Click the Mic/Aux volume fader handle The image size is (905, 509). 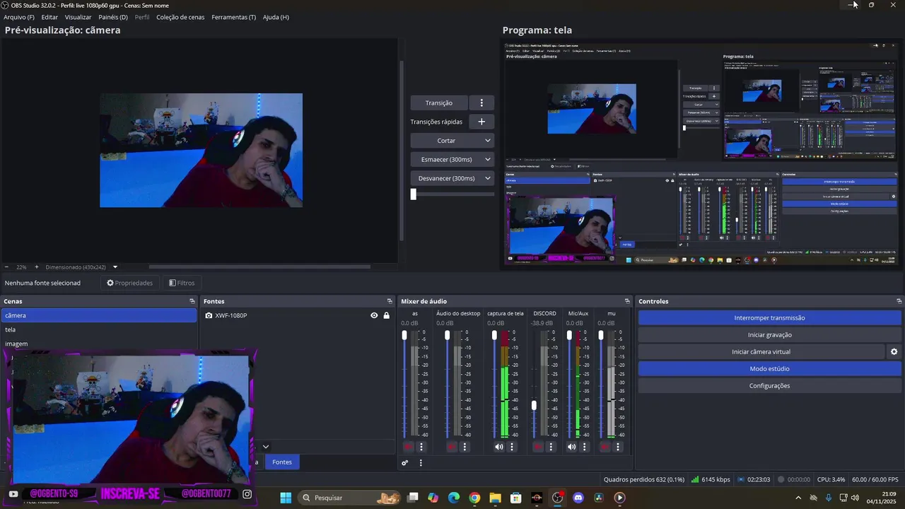(x=569, y=335)
